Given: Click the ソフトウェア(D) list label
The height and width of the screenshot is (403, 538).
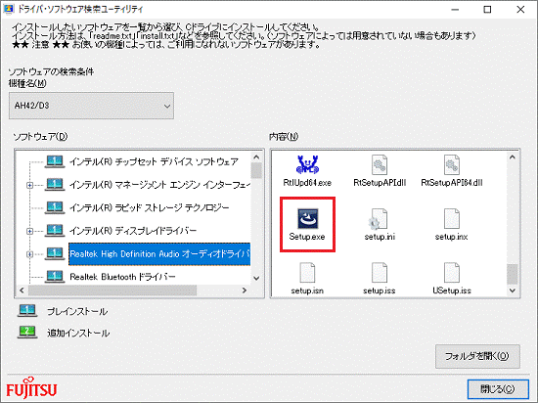Looking at the screenshot, I should tap(40, 137).
